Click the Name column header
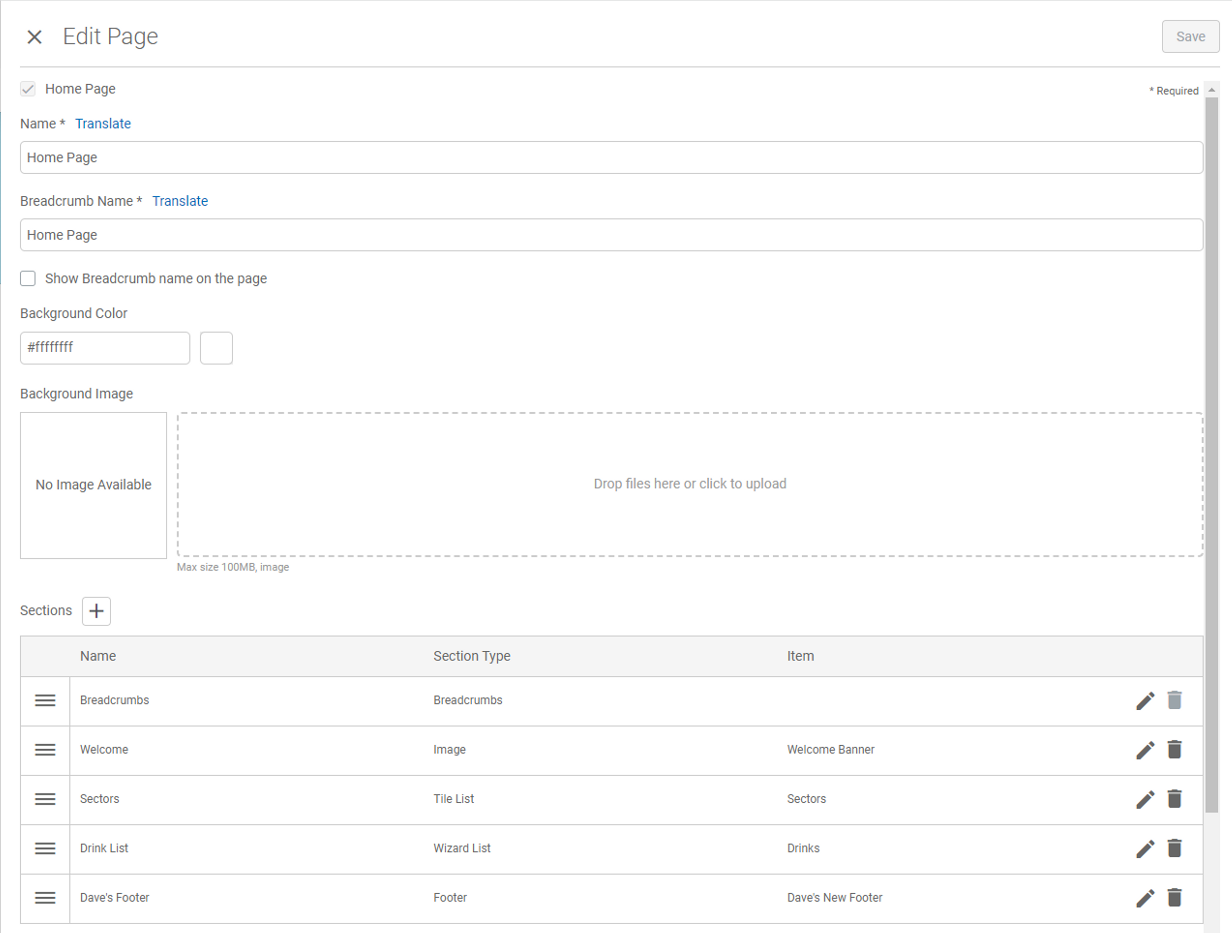1232x933 pixels. (x=98, y=656)
